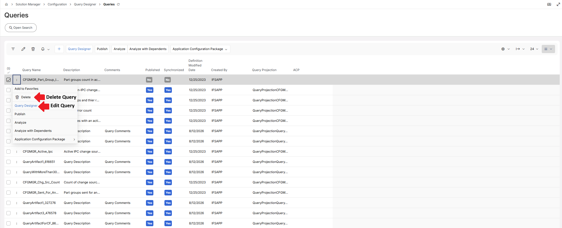
Task: Click the Open Search button
Action: (21, 28)
